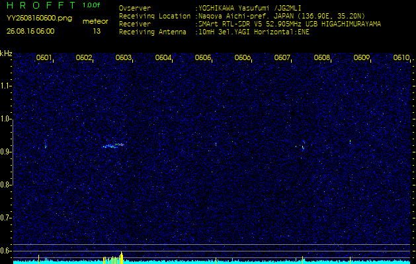Click the long meteor echo near 0503
Image resolution: width=416 pixels, height=264 pixels.
pyautogui.click(x=114, y=145)
